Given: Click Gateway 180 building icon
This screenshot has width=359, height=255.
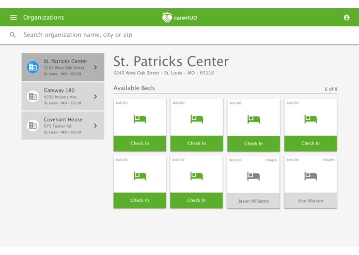Looking at the screenshot, I should [x=33, y=97].
